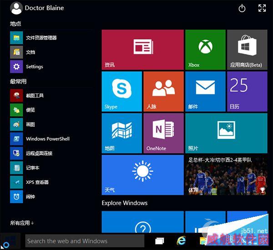
Task: Open the 人脉 people tile
Action: pos(164,92)
